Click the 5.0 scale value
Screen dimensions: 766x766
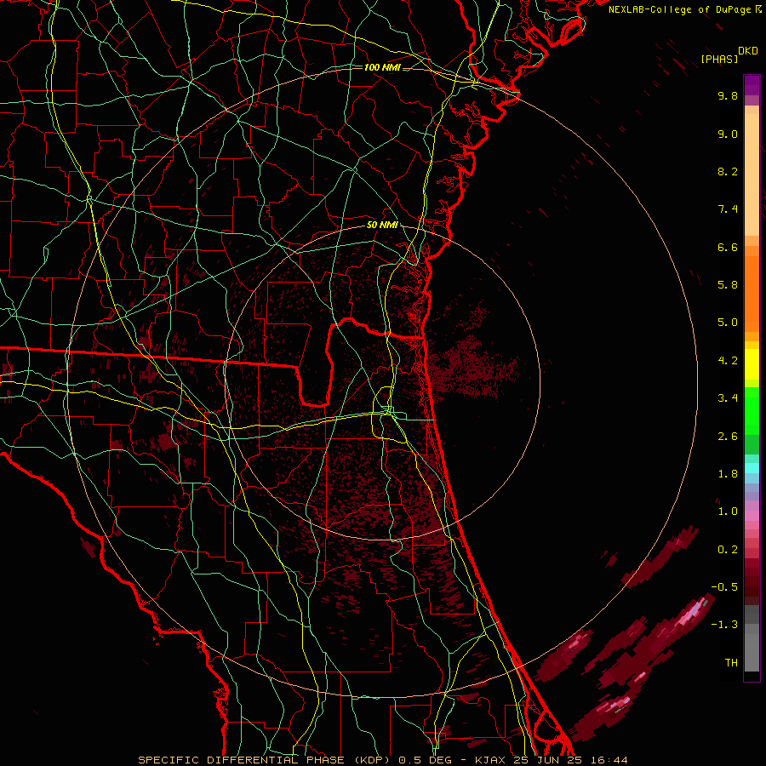[x=728, y=323]
